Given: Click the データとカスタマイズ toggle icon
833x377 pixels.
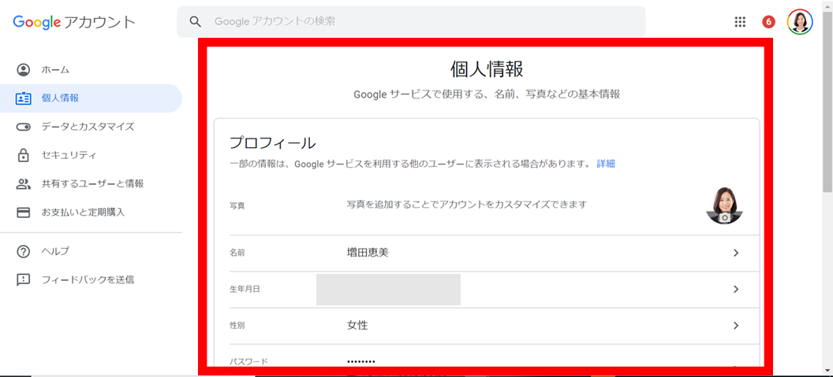Looking at the screenshot, I should 24,127.
